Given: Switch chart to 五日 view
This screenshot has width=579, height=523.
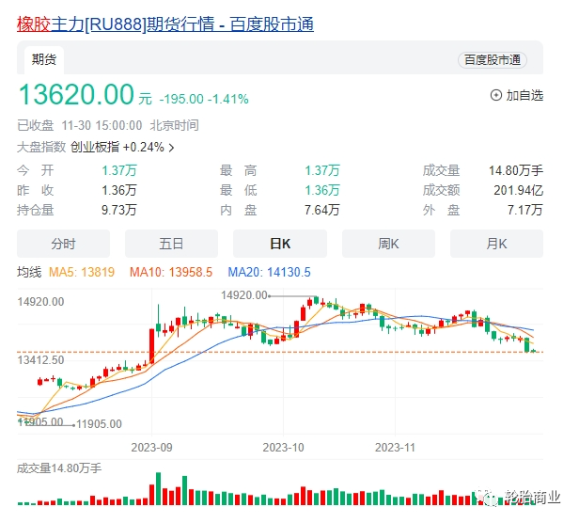Looking at the screenshot, I should click(171, 244).
